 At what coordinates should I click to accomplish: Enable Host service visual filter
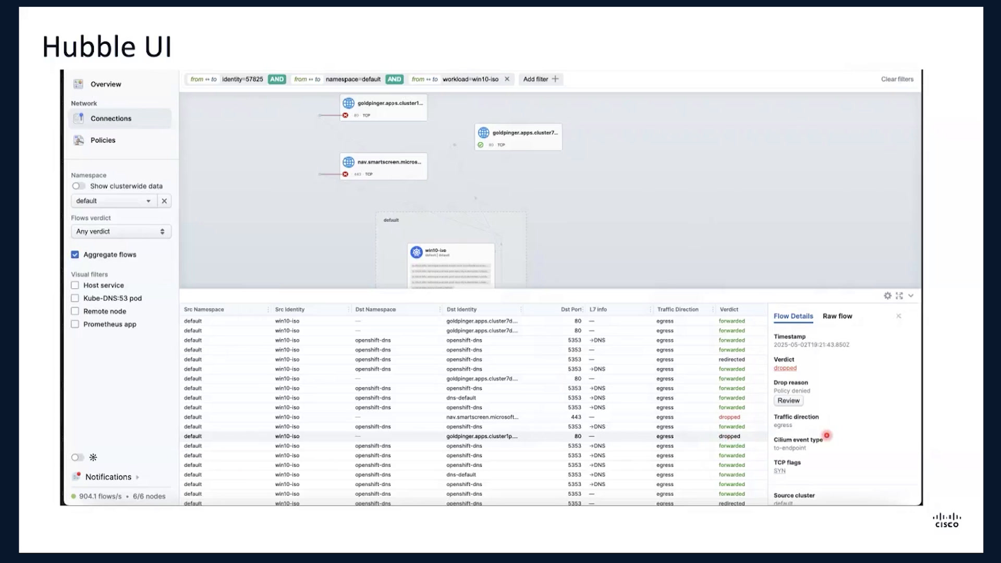point(75,285)
